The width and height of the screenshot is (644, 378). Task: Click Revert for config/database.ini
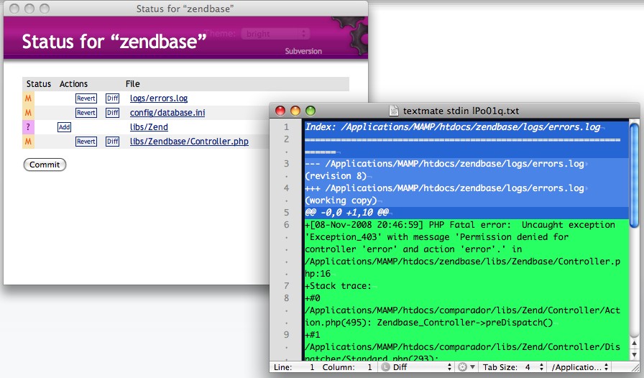[x=86, y=113]
